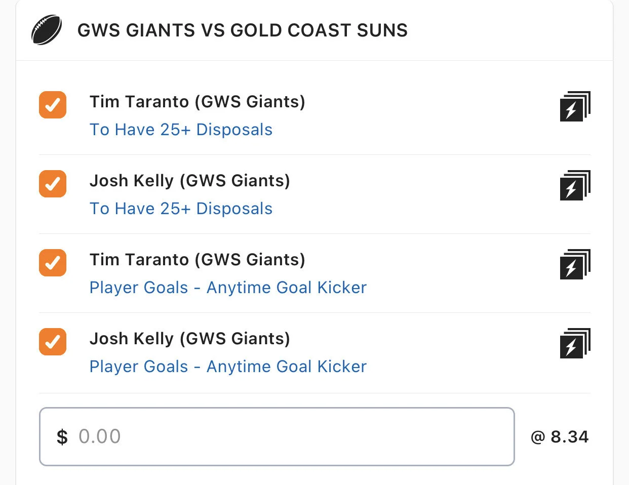Focus the dollar stake amount input field
This screenshot has height=485, width=629.
277,436
